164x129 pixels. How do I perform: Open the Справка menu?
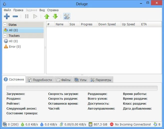pyautogui.click(x=53, y=10)
